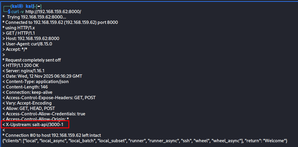Click the Content-Type application/json header

point(37,82)
